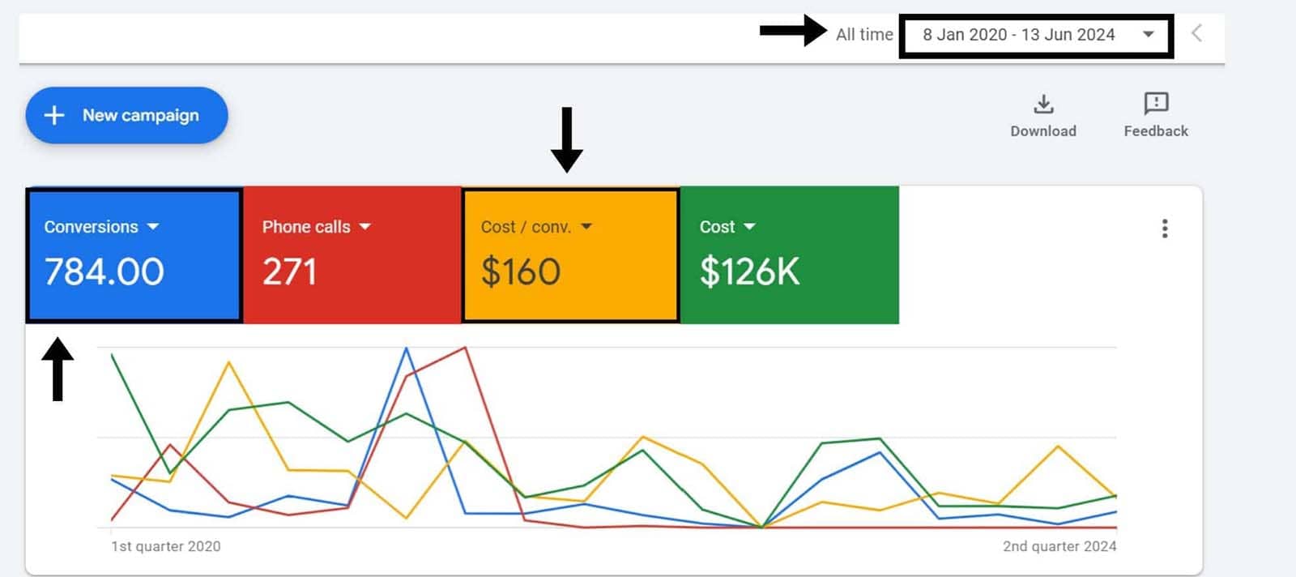Click the left chevron beside date range
Screen dimensions: 1296x577
(x=1196, y=33)
